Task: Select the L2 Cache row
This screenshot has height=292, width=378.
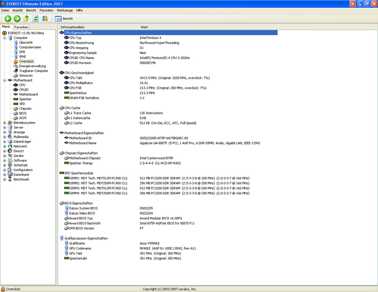Action: (168, 123)
